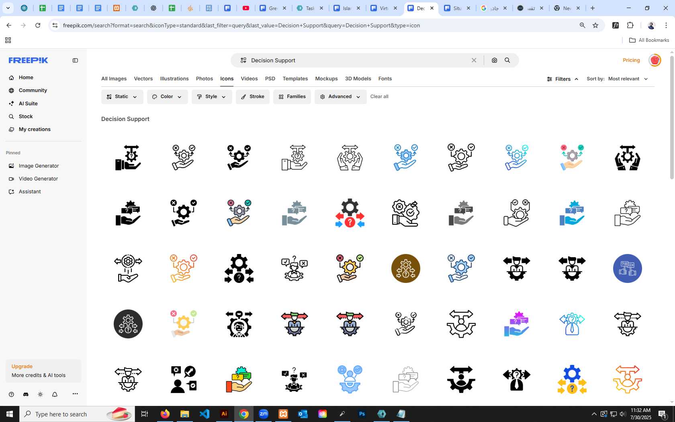Switch to Vectors tab

tap(143, 79)
